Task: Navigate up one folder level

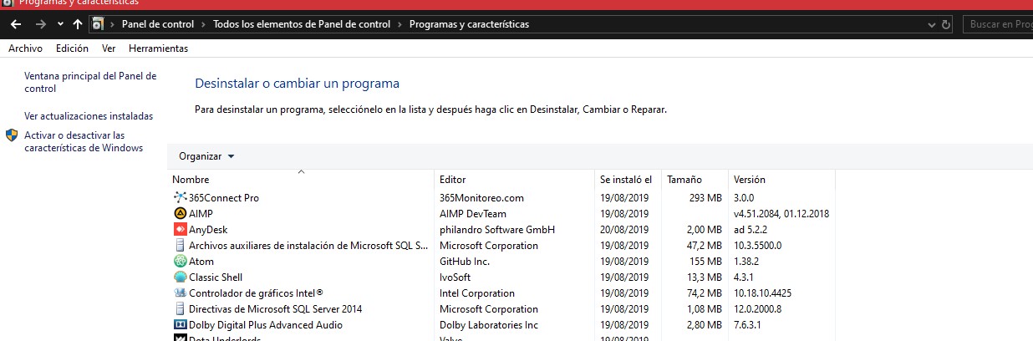Action: [x=78, y=24]
